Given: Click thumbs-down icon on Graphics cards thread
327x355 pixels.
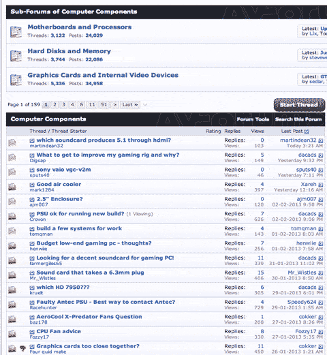Looking at the screenshot, I should coord(22,348).
